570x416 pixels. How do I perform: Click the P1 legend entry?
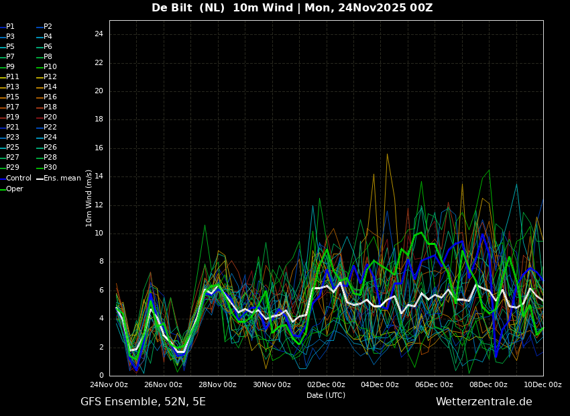coord(7,27)
